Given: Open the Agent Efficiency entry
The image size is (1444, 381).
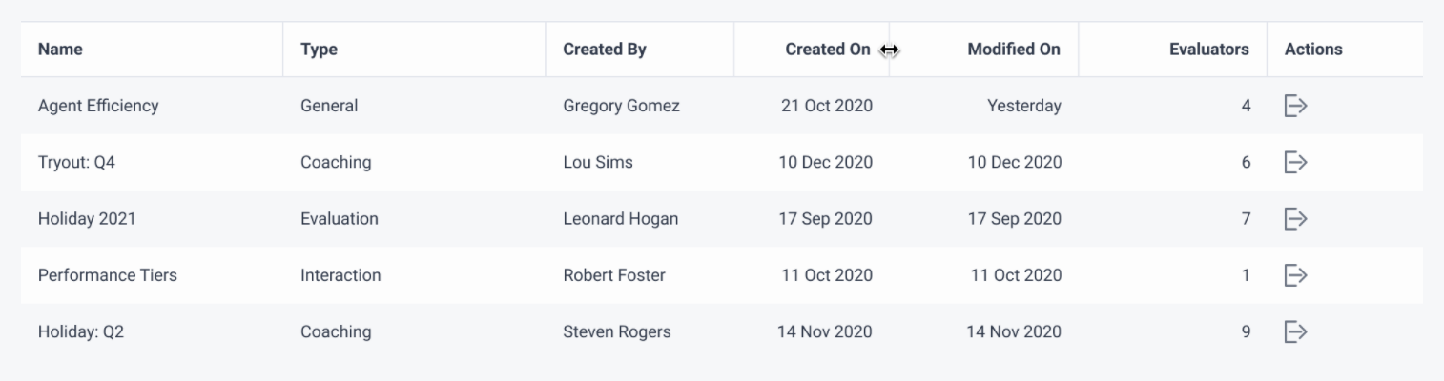Looking at the screenshot, I should coord(98,106).
